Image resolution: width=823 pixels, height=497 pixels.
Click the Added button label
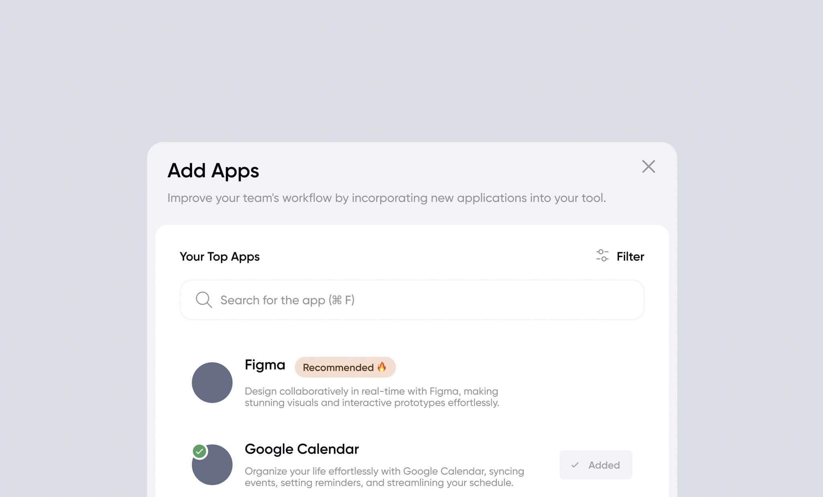pos(604,465)
